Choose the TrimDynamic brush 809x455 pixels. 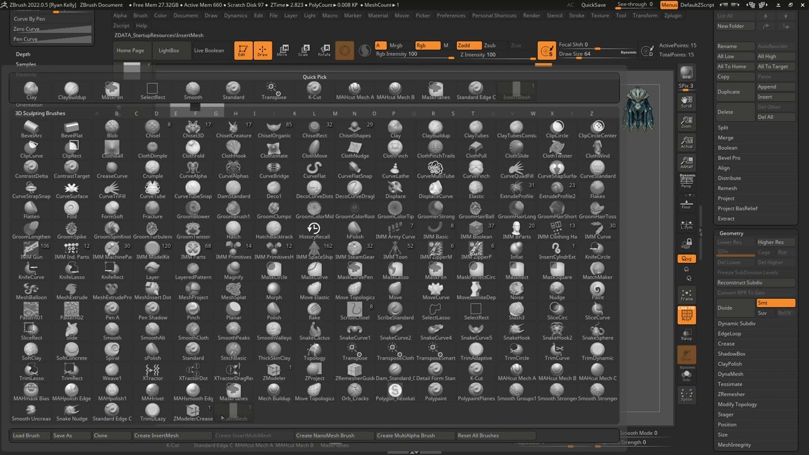coord(597,351)
